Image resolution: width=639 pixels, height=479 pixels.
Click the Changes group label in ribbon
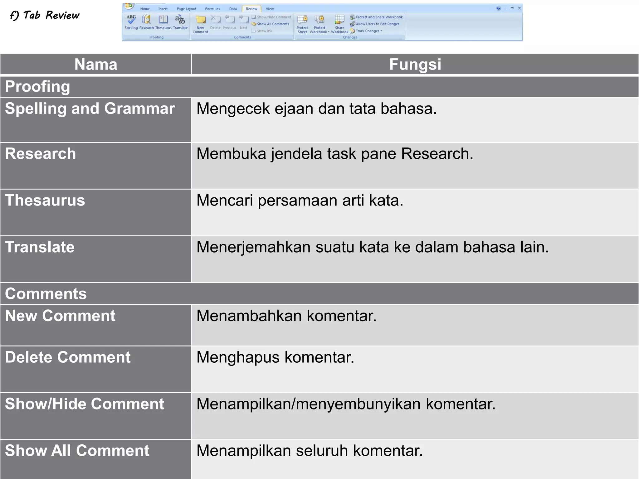click(350, 37)
